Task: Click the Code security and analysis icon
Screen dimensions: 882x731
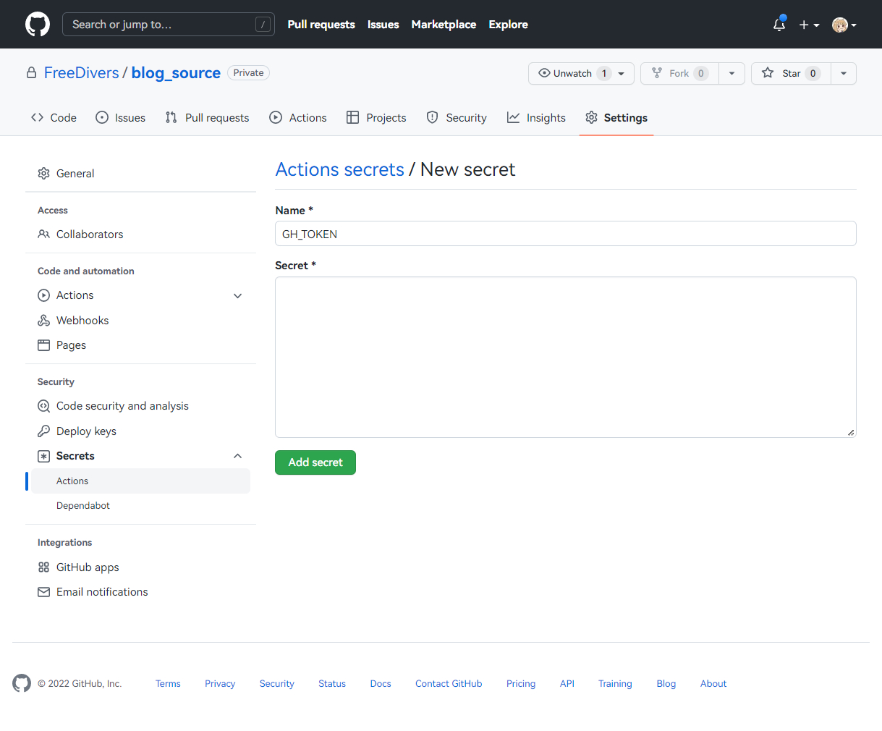Action: [x=43, y=406]
